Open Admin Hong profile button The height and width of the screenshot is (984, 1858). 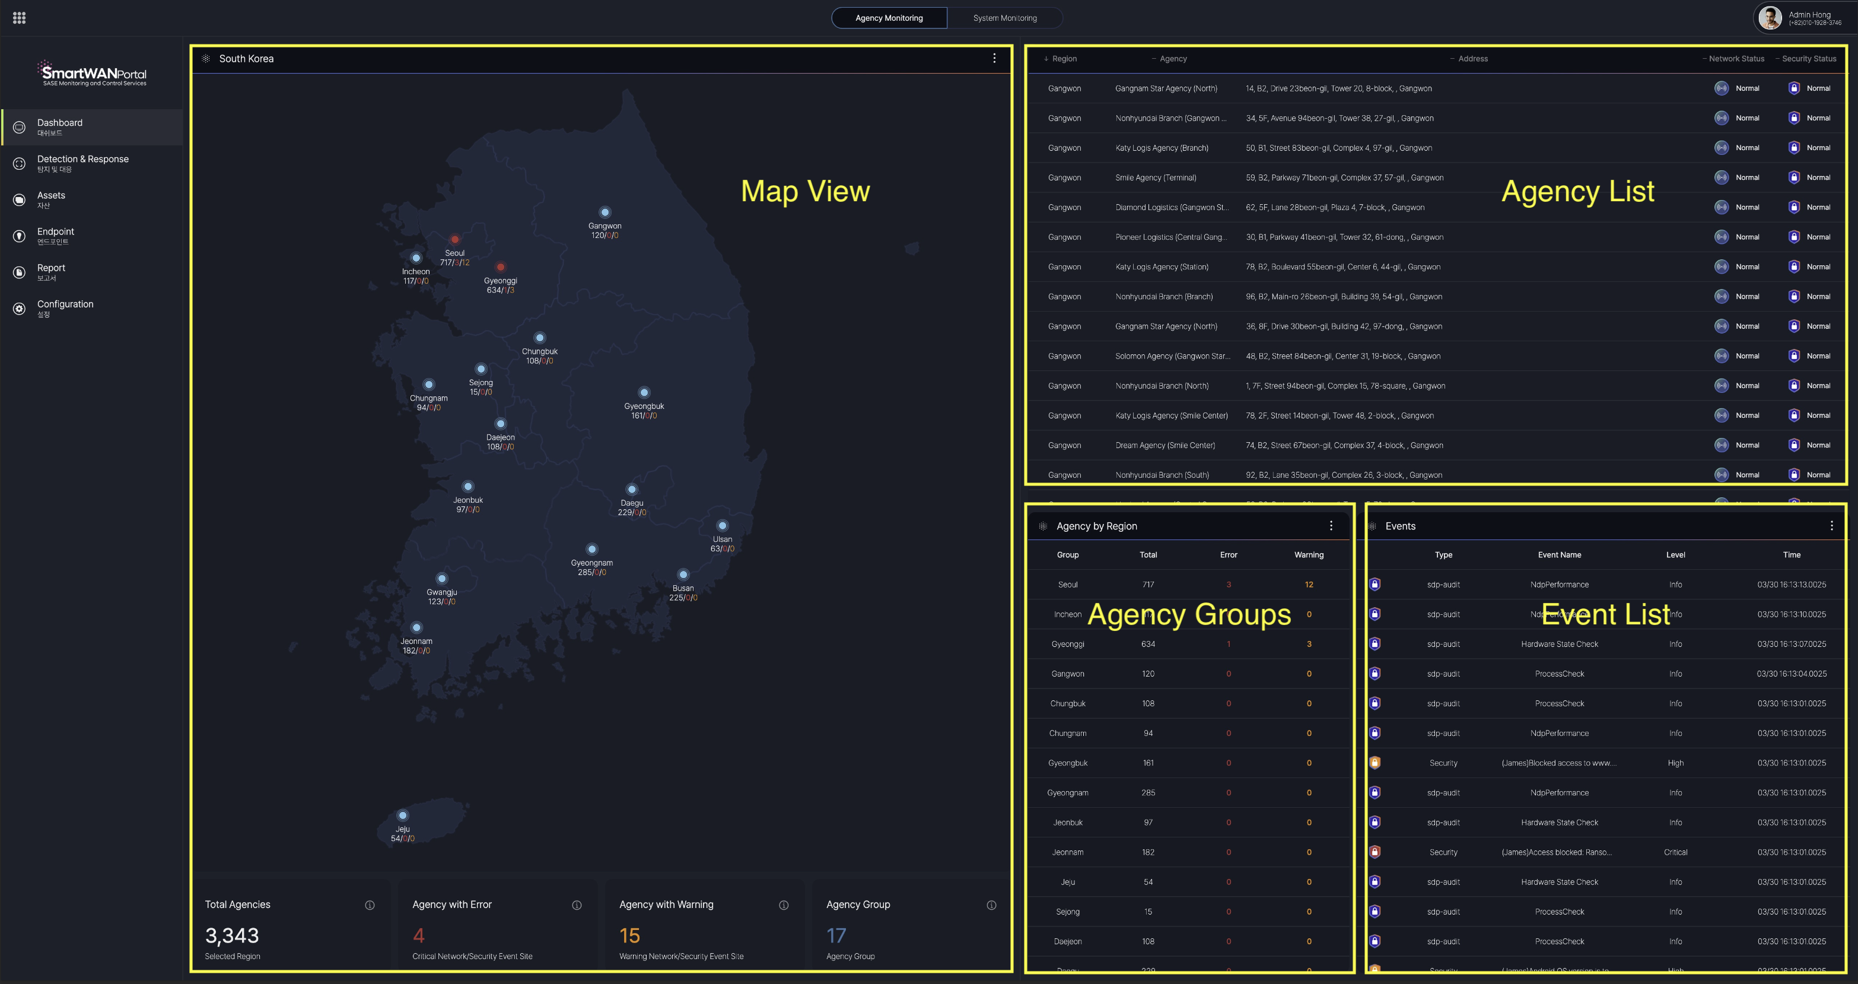(1800, 18)
